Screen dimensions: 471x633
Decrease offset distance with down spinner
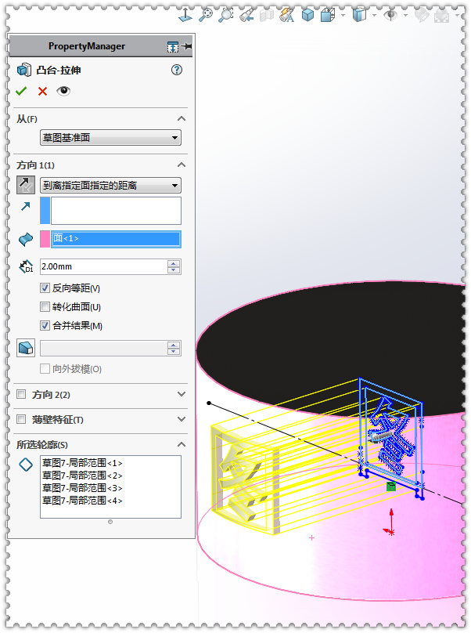coord(174,270)
